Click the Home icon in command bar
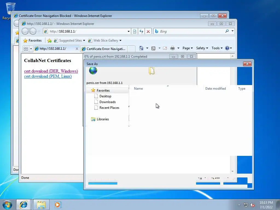Image resolution: width=280 pixels, height=210 pixels. click(141, 48)
